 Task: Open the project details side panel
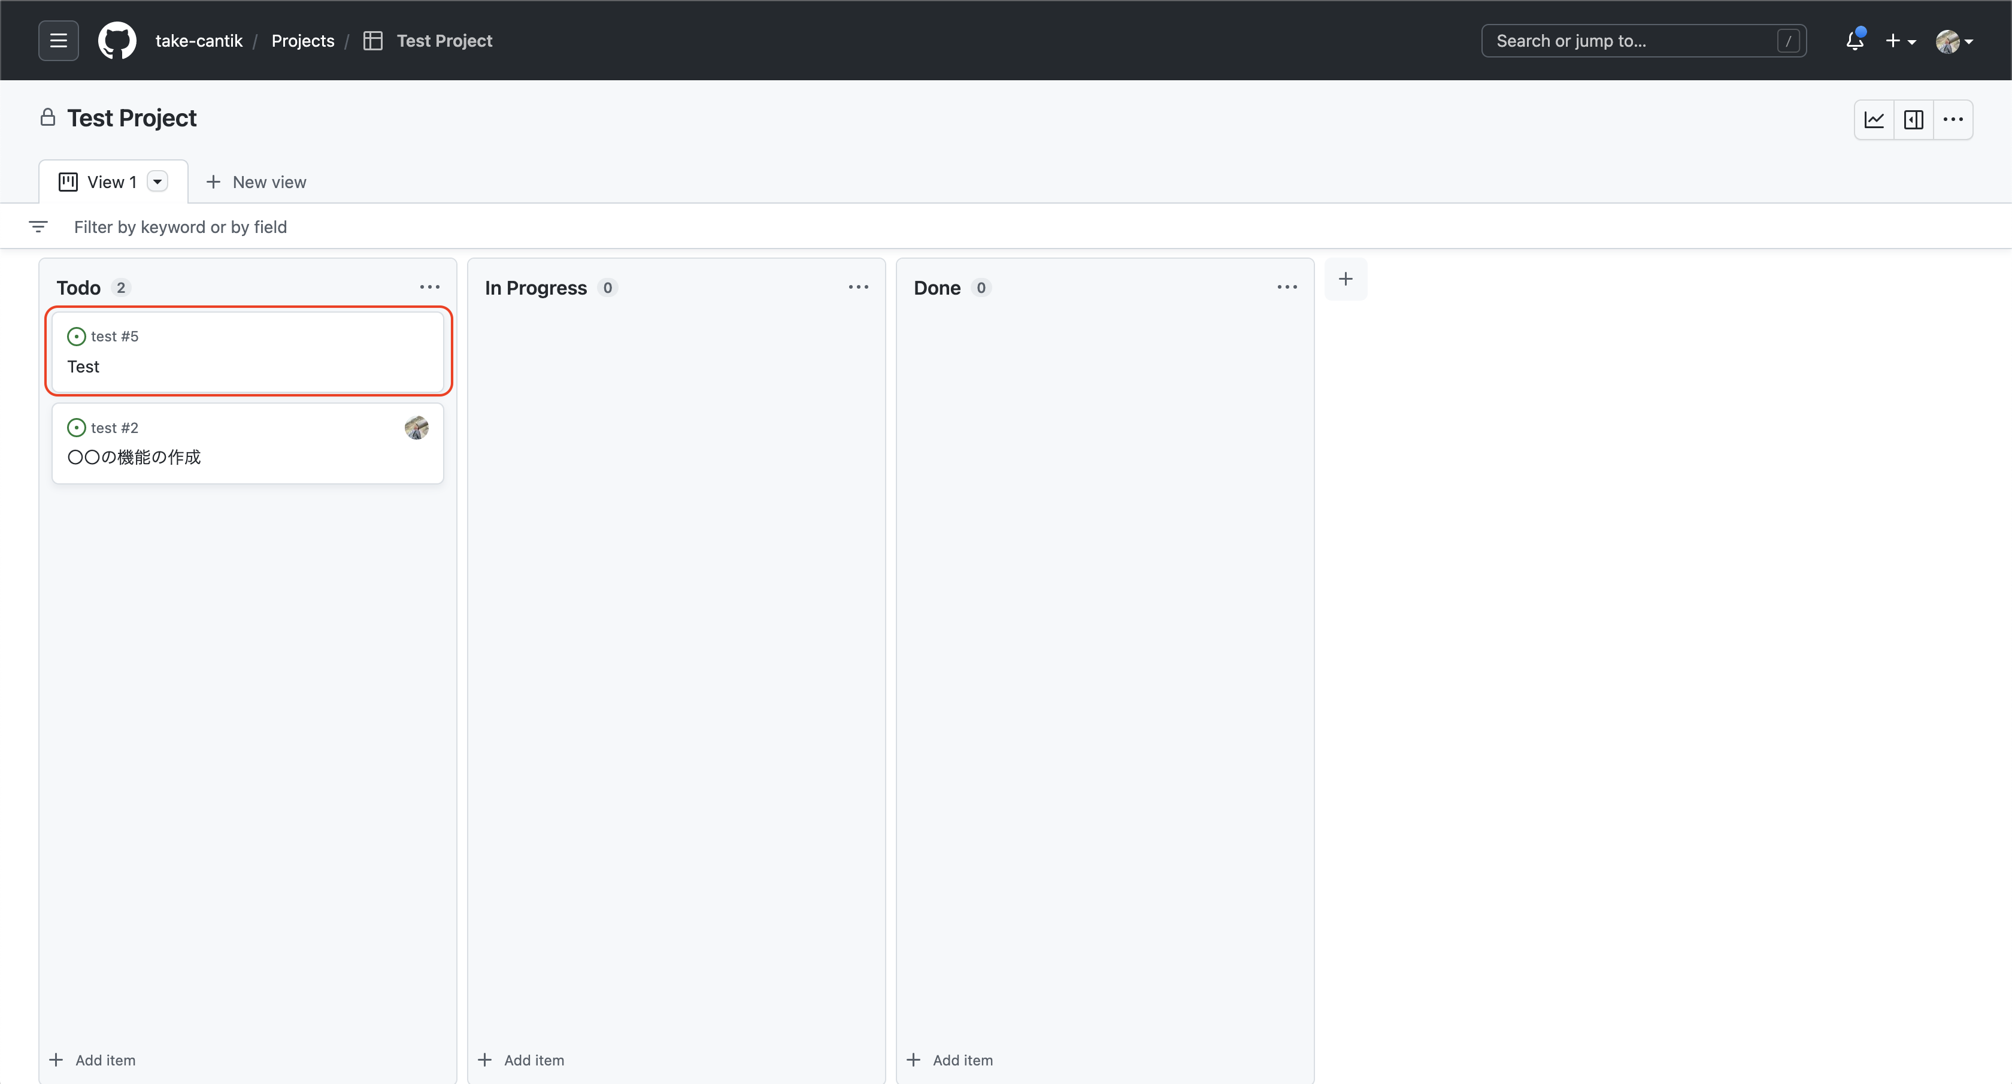pyautogui.click(x=1914, y=120)
